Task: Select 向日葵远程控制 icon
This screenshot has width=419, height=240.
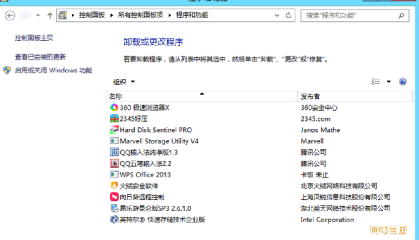Action: point(114,197)
